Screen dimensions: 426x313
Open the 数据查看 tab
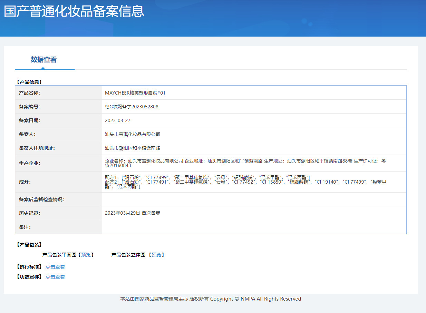[43, 60]
